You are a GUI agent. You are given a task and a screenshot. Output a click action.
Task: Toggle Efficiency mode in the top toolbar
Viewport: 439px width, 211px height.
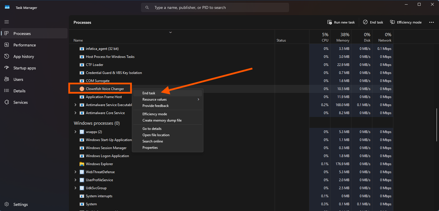[x=406, y=22]
